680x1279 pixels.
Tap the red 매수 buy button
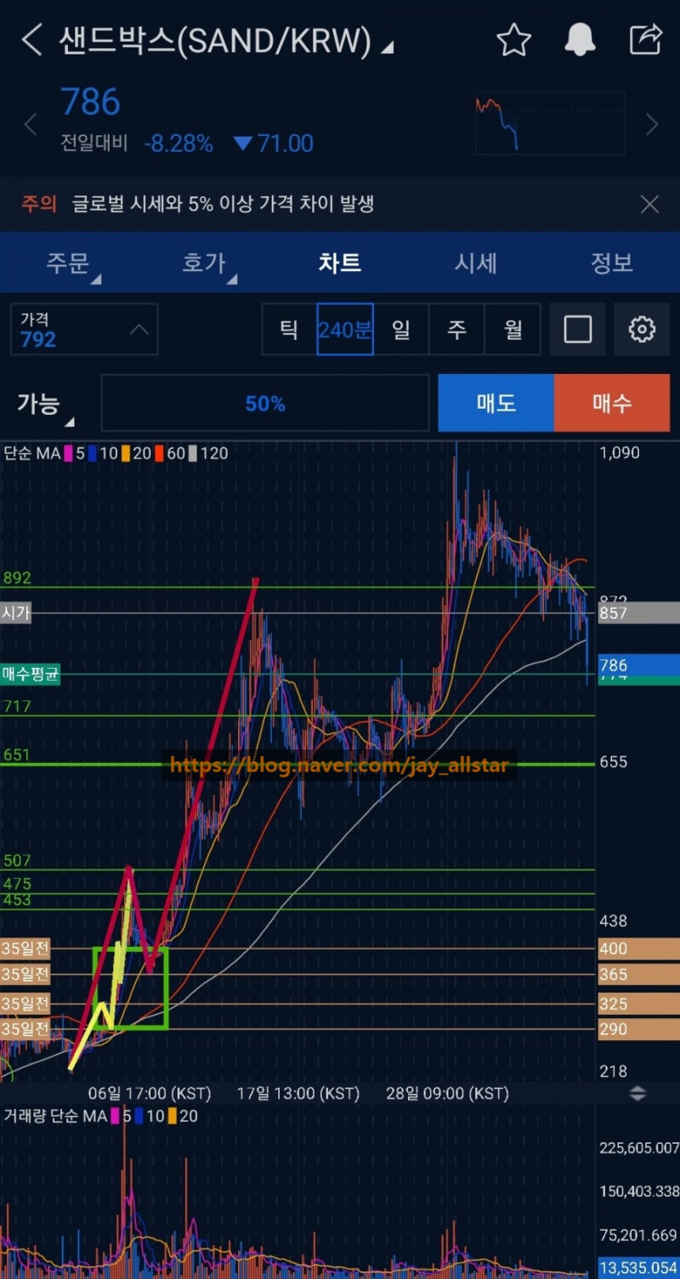(612, 403)
